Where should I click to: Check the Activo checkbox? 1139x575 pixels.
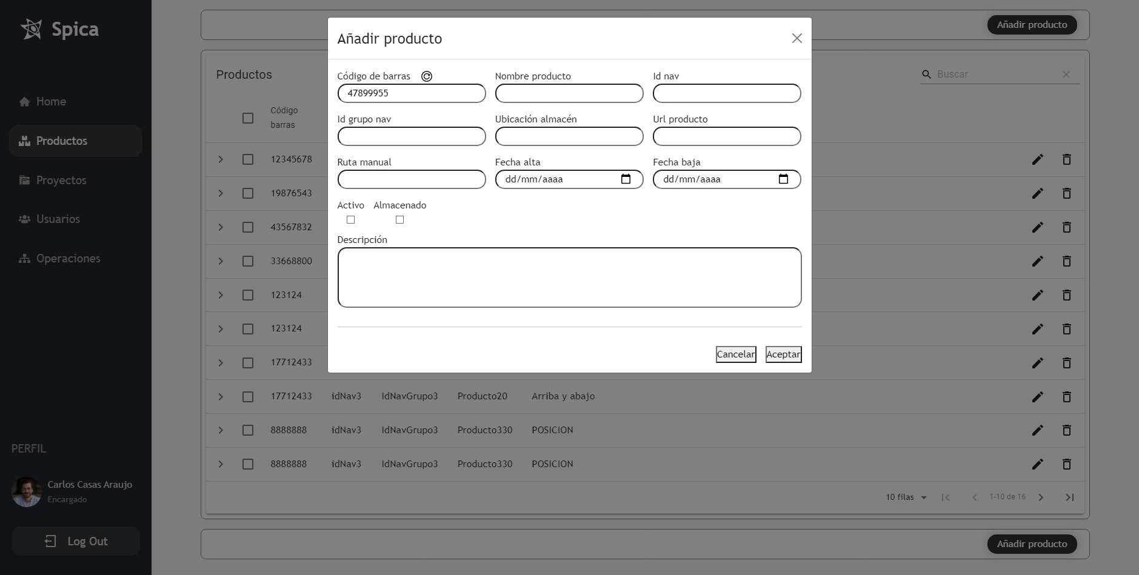coord(350,220)
